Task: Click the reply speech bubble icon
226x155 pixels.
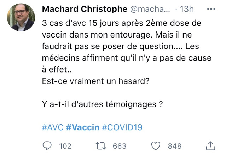Action: [x=47, y=146]
